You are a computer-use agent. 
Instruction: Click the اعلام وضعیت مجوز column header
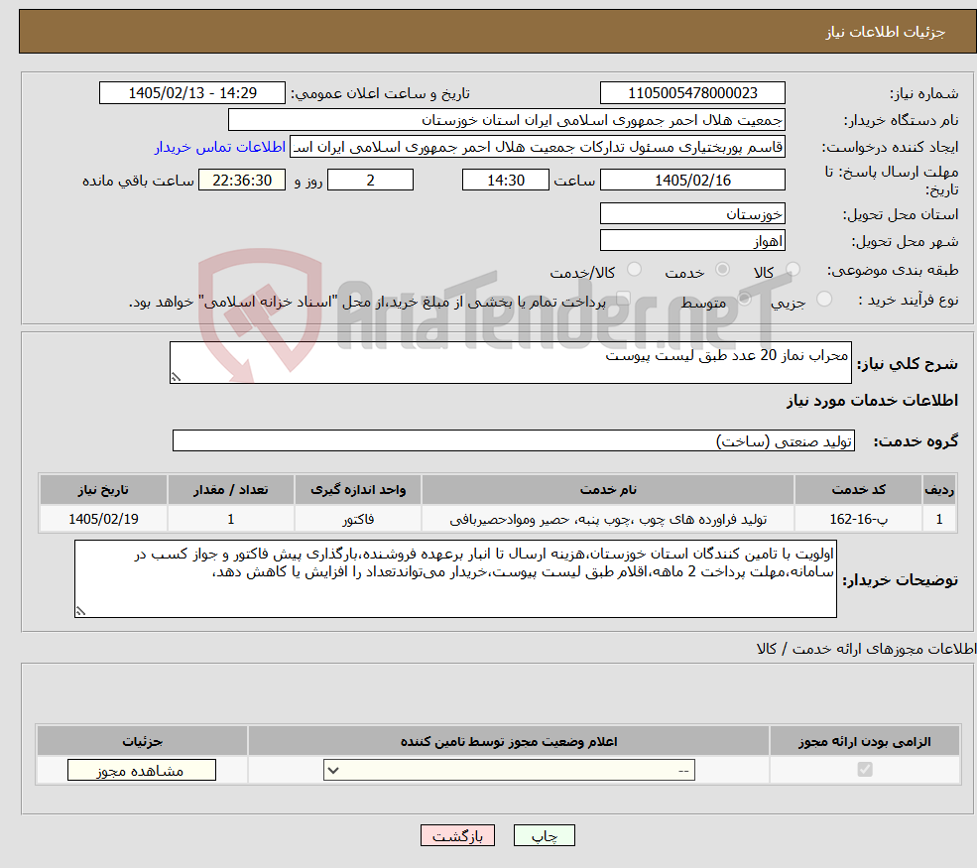click(x=509, y=741)
